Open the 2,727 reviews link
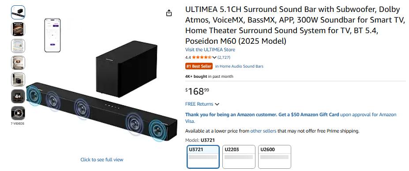The image size is (409, 171). click(x=224, y=57)
